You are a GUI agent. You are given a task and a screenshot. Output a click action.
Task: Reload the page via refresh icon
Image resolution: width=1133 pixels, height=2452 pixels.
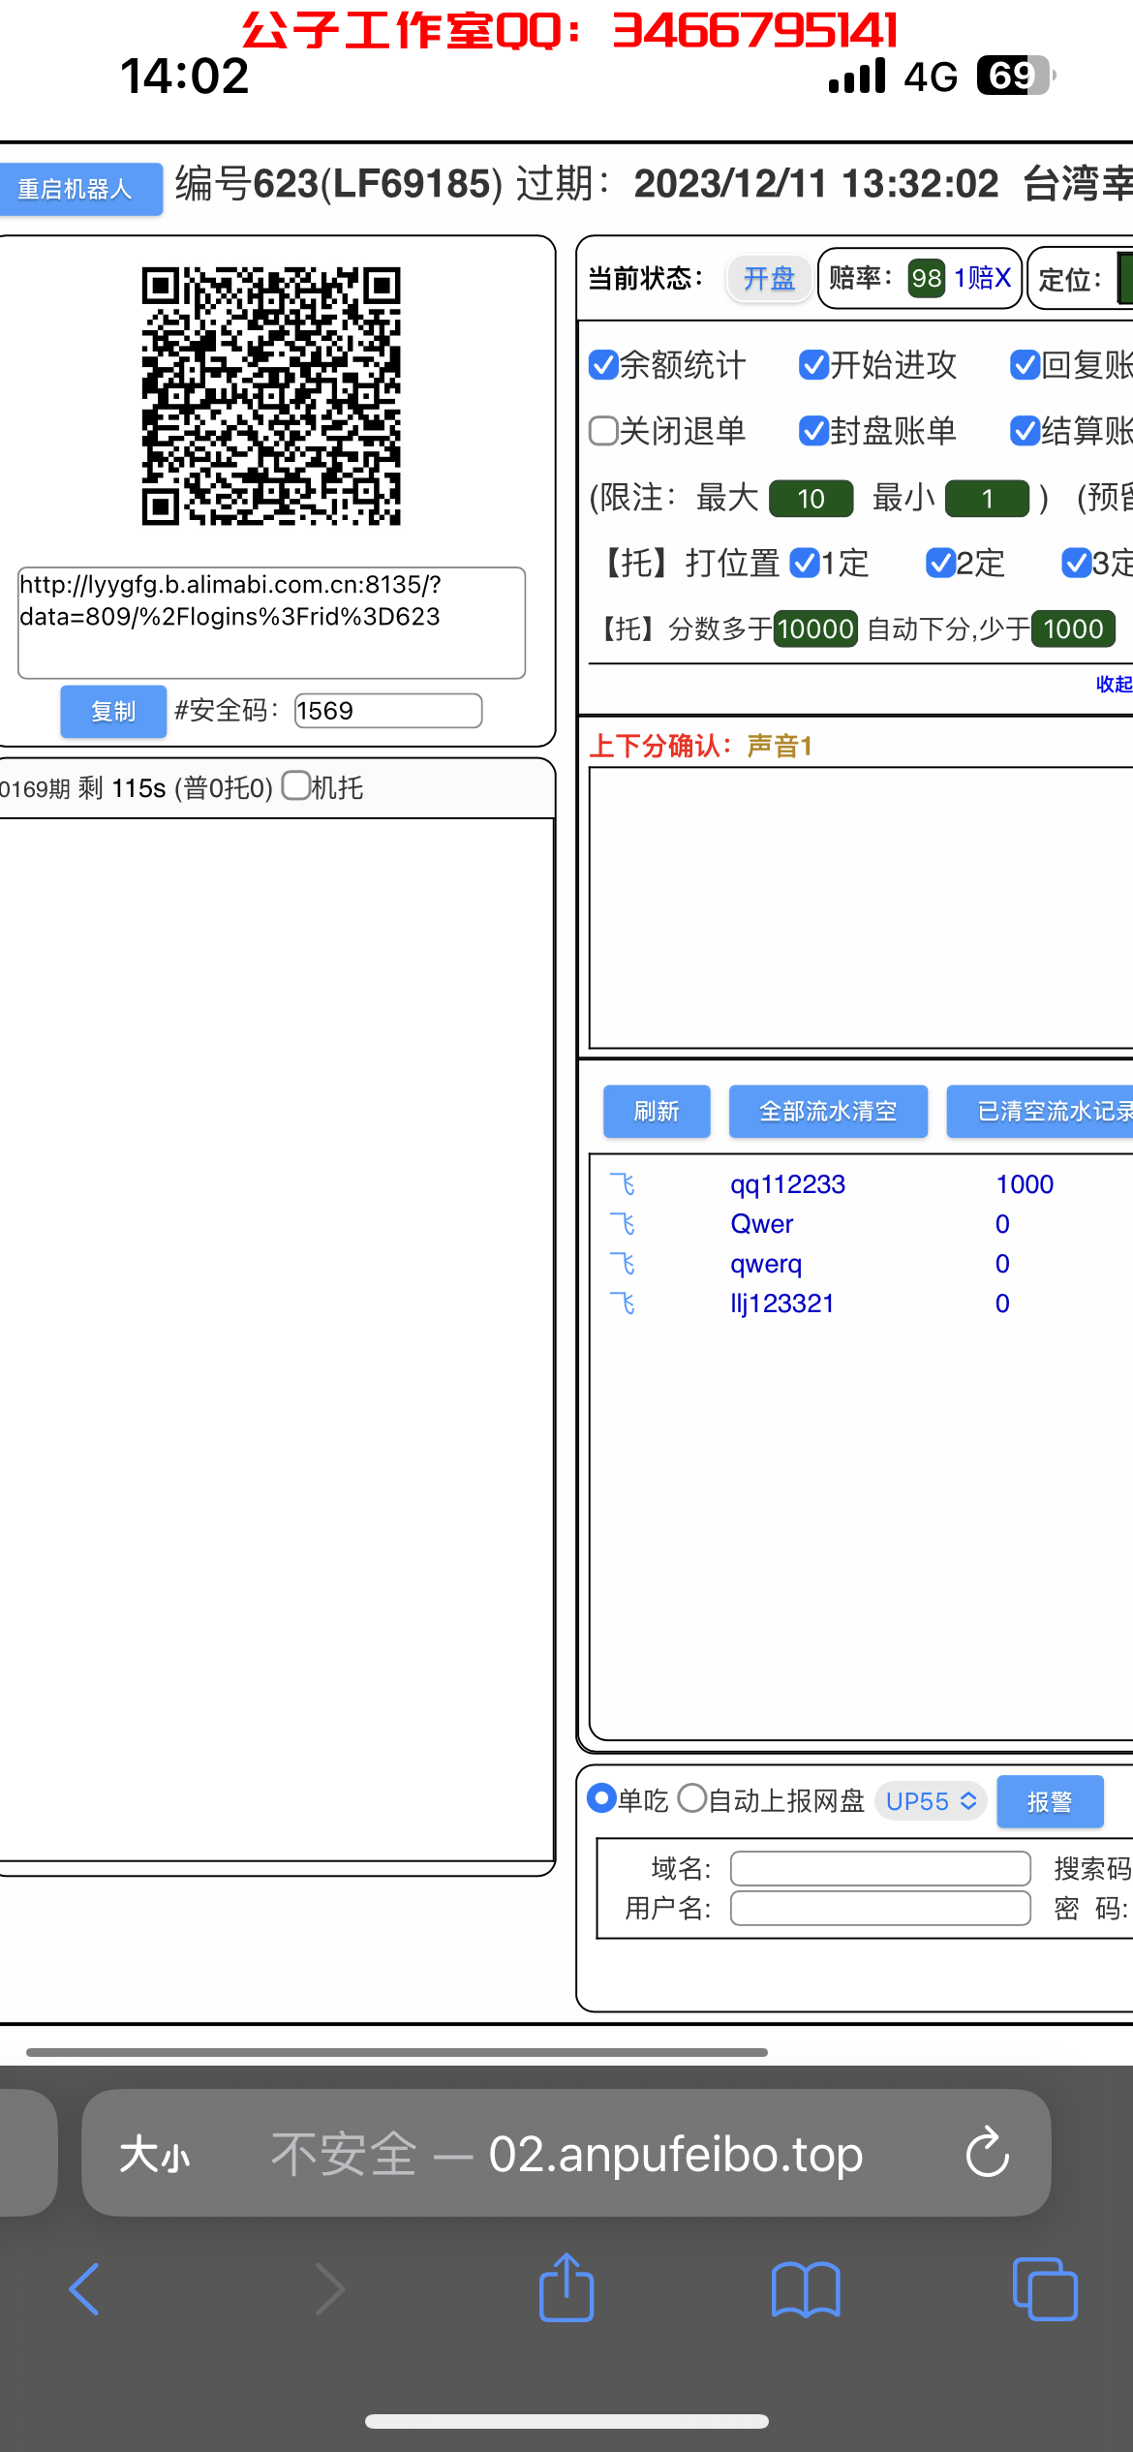point(988,2152)
